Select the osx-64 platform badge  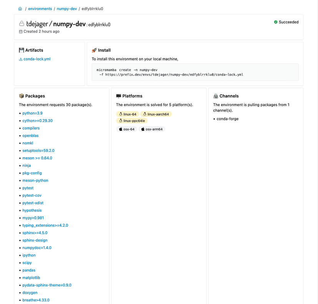pos(126,129)
